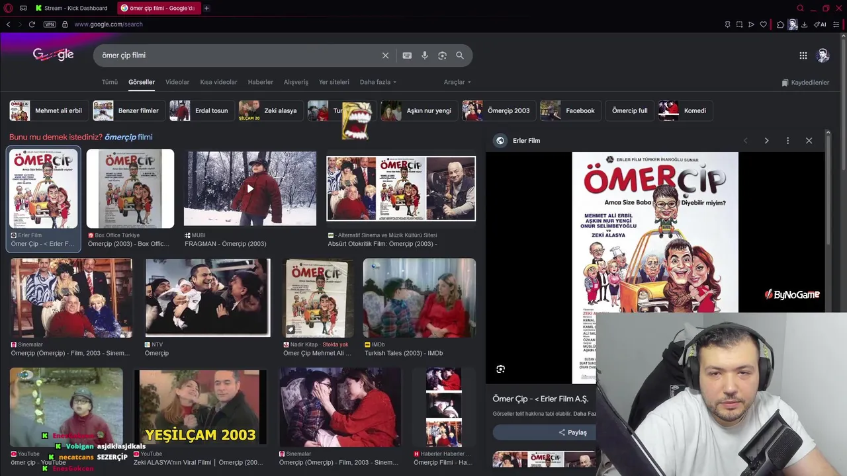Open the player arrow icon in toolbar
This screenshot has width=847, height=476.
[751, 24]
